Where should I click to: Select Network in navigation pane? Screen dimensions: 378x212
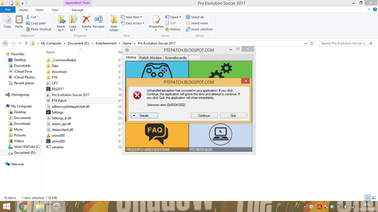click(17, 164)
